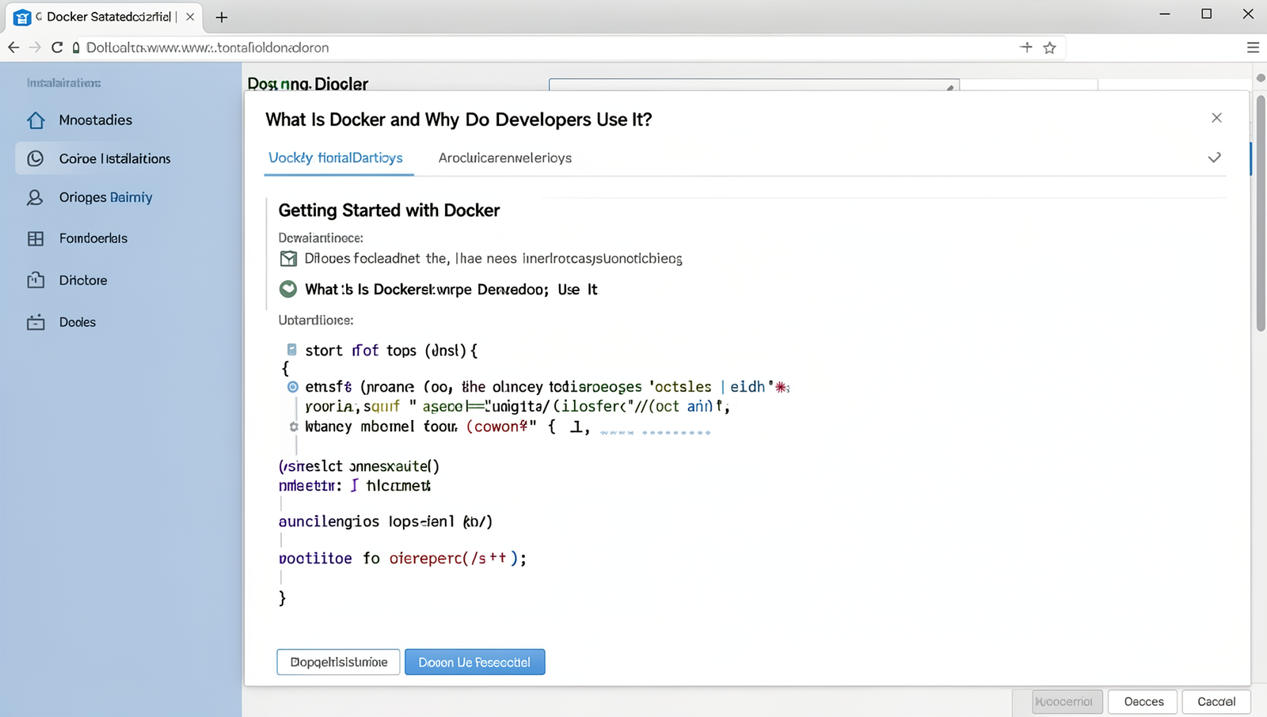Screen dimensions: 1267x717
Task: Click the Cacdal button
Action: (x=1216, y=701)
